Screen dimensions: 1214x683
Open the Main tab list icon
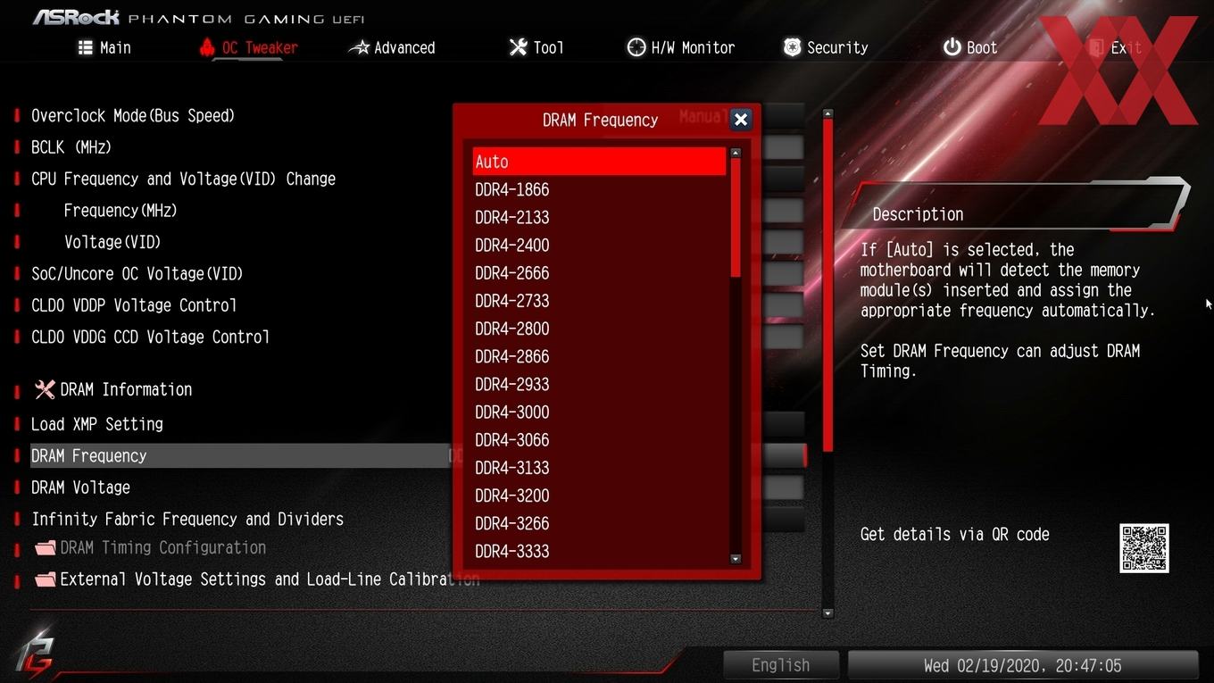click(85, 48)
